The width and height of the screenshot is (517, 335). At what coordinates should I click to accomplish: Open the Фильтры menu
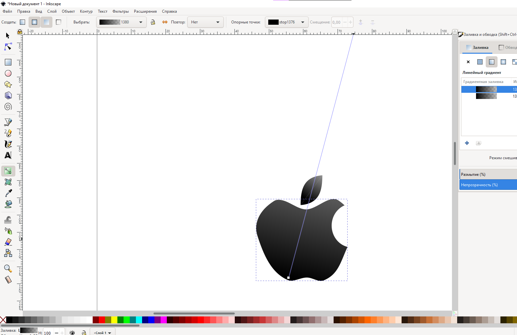click(x=121, y=11)
